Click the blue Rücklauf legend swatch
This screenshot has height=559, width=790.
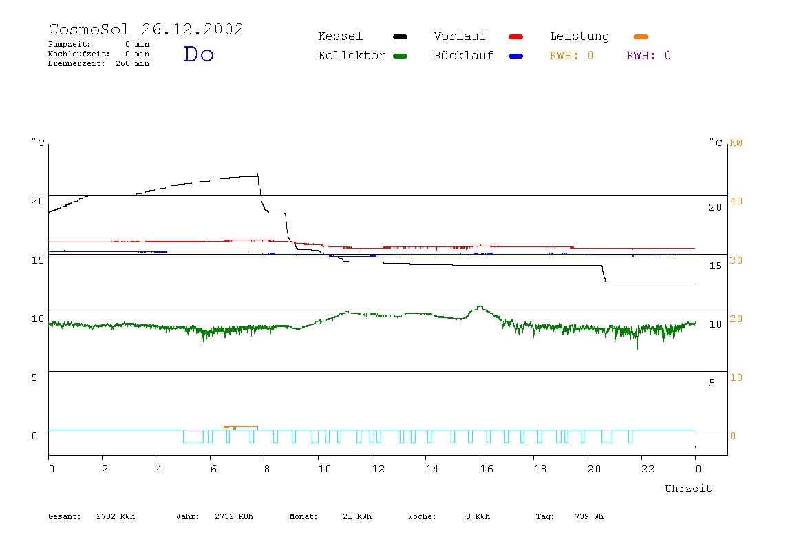tap(516, 56)
